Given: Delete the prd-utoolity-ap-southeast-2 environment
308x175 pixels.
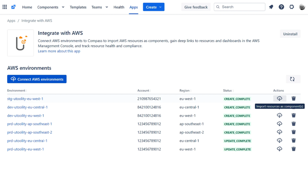Looking at the screenshot, I should click(x=294, y=132).
